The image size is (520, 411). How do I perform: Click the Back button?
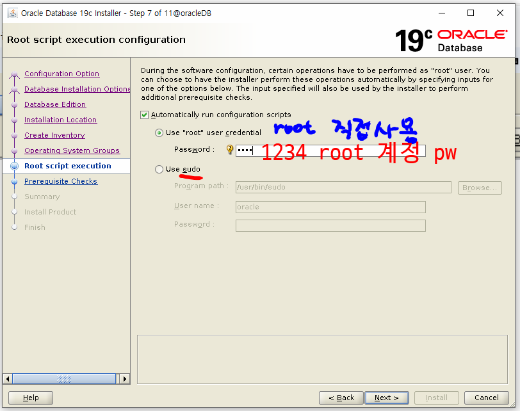coord(341,398)
